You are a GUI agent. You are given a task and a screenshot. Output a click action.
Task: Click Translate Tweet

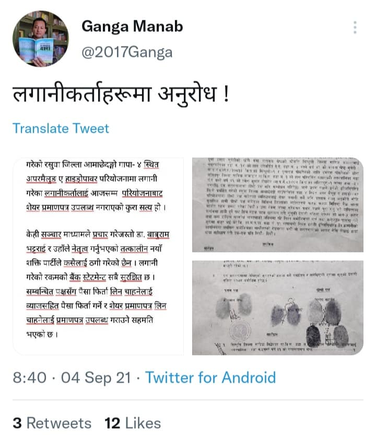coord(61,129)
